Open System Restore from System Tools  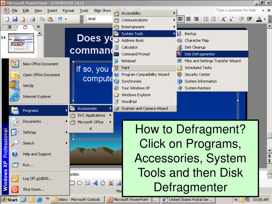click(212, 88)
